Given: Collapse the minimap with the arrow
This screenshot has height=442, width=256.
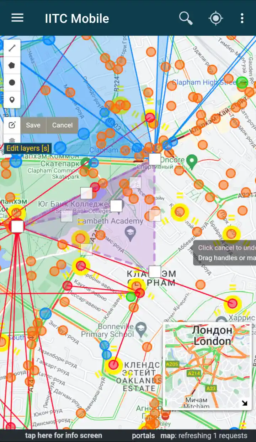Looking at the screenshot, I should tap(245, 403).
